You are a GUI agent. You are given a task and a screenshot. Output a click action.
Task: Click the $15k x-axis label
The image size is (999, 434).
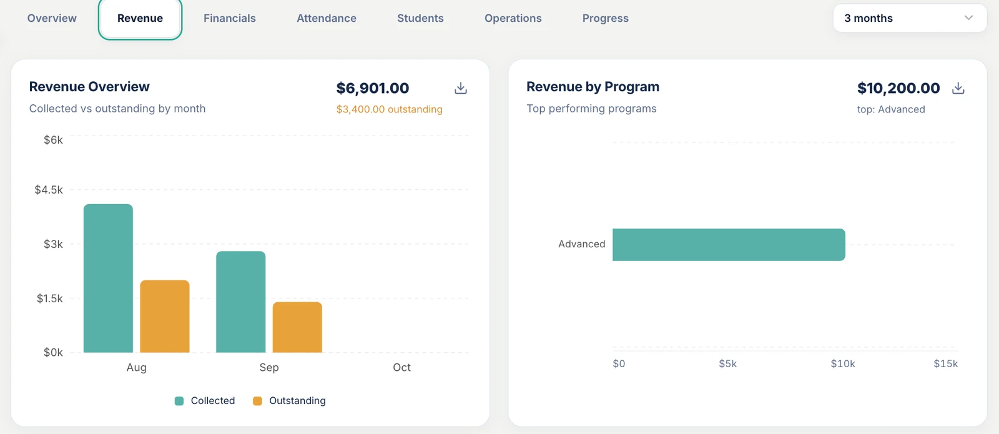click(946, 364)
